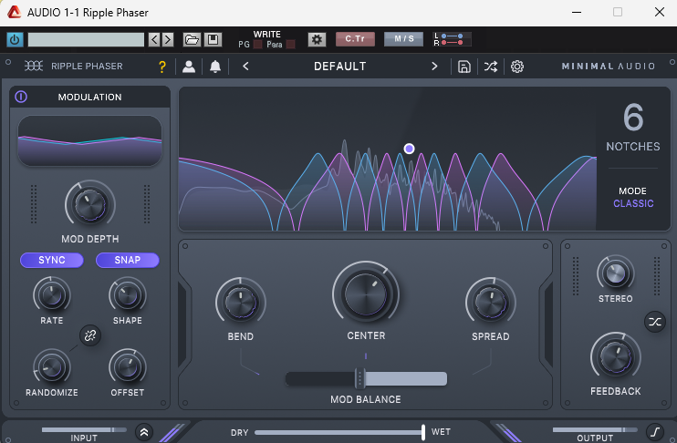The image size is (677, 443).
Task: Open the load preset folder icon
Action: tap(192, 40)
